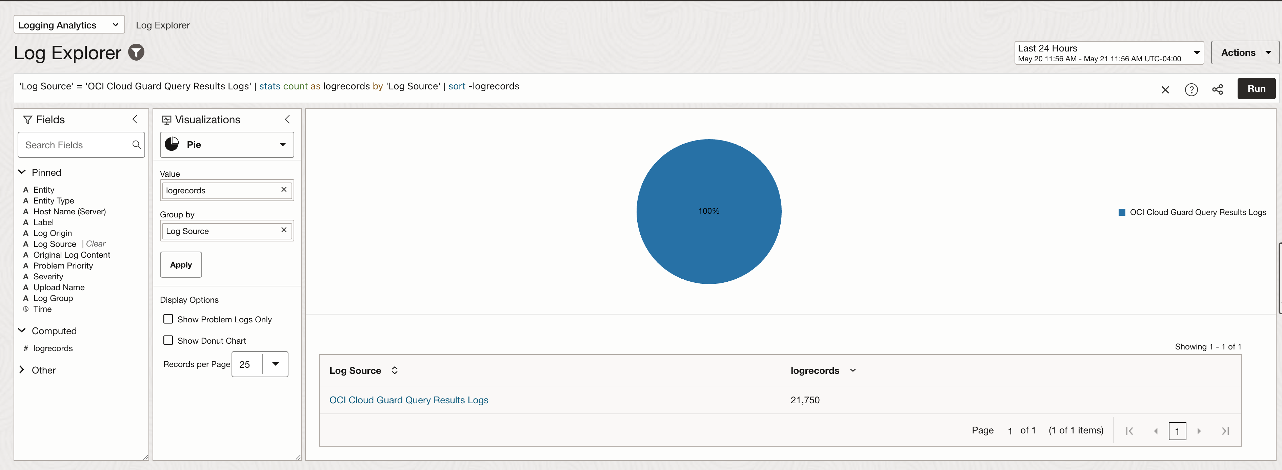Expand the Other fields section
1282x470 pixels.
pyautogui.click(x=22, y=369)
